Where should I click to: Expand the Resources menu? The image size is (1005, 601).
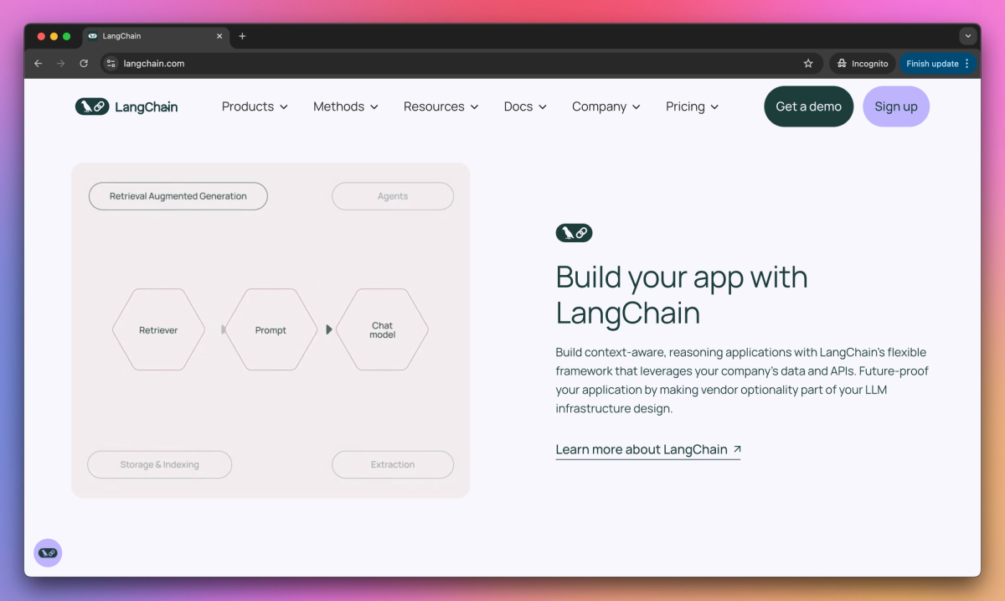click(x=441, y=106)
